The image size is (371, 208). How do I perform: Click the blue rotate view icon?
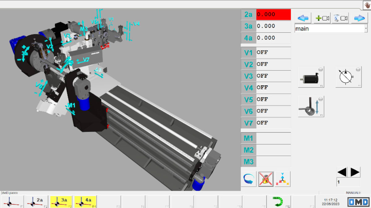click(x=249, y=179)
